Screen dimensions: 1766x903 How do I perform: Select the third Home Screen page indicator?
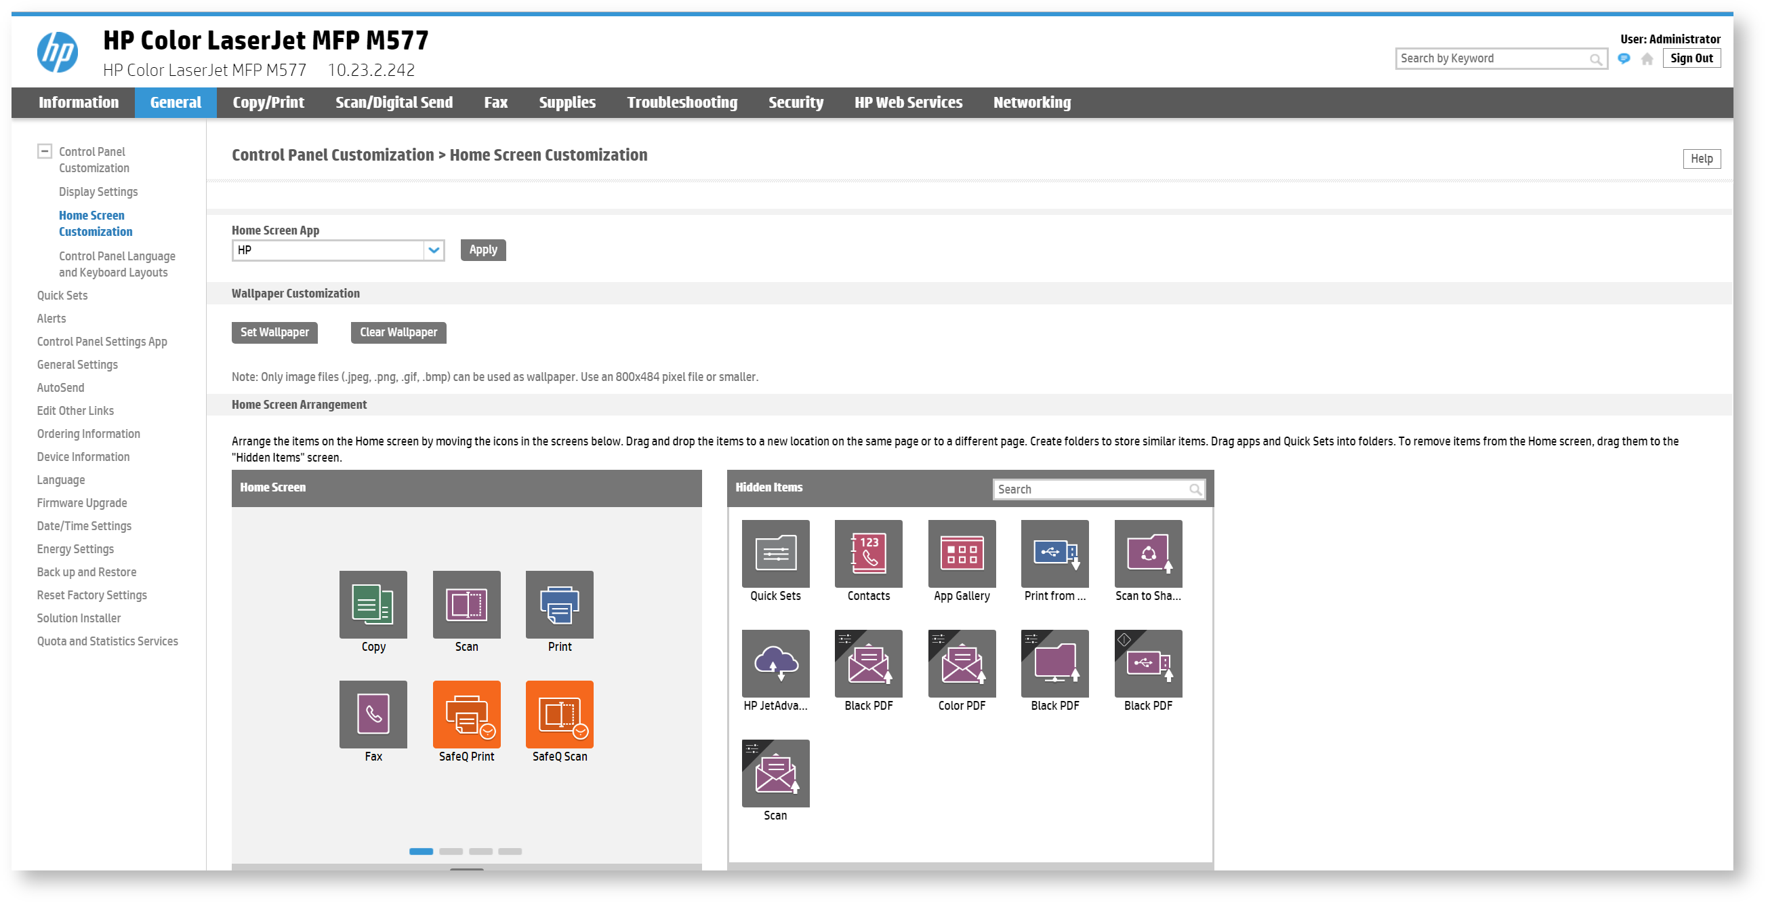480,851
